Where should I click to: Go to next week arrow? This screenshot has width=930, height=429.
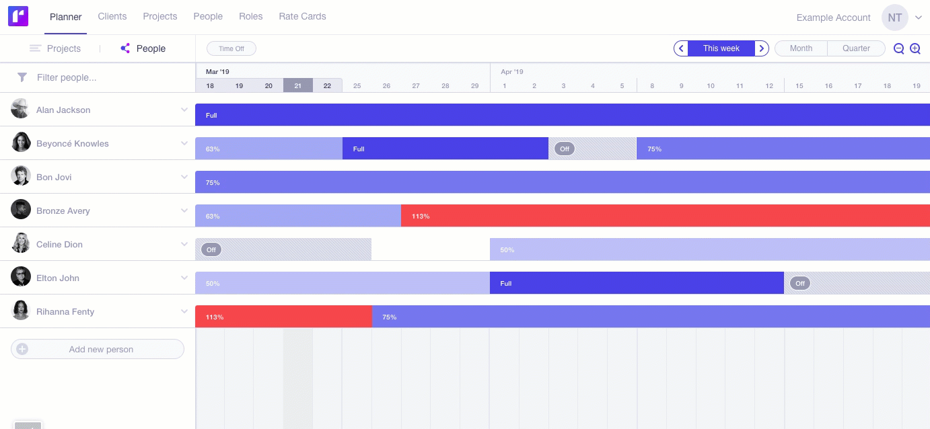pos(761,48)
